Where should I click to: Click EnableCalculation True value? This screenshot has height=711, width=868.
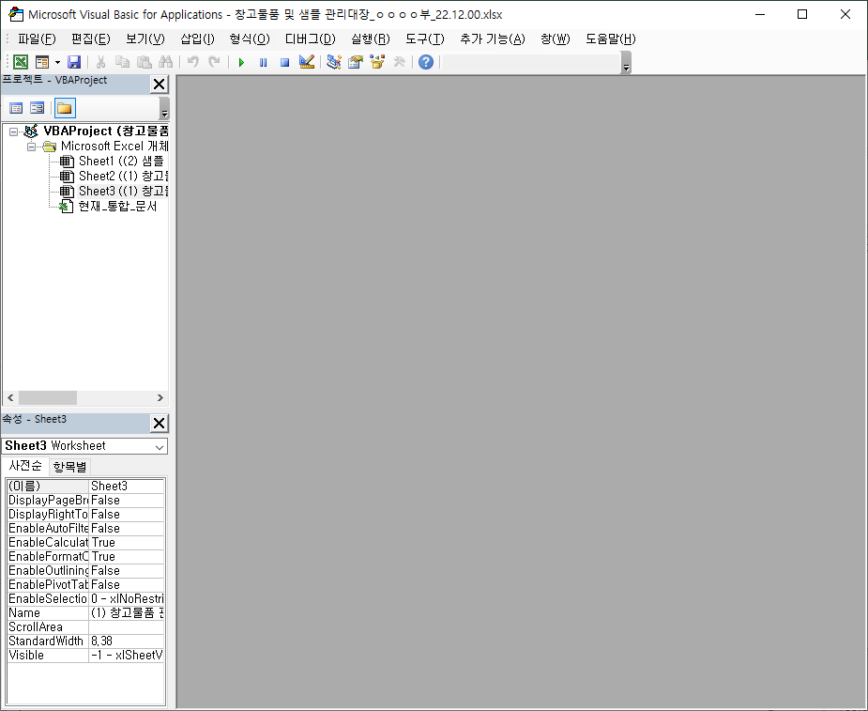(x=127, y=543)
